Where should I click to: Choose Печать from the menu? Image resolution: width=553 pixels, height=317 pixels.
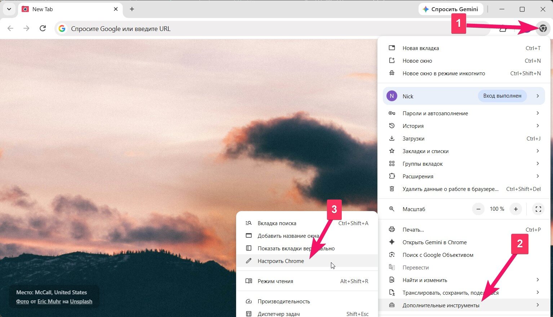click(464, 230)
